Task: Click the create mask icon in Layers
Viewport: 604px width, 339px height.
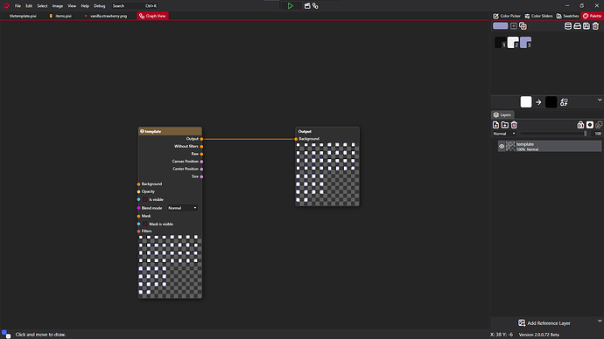Action: tap(590, 125)
